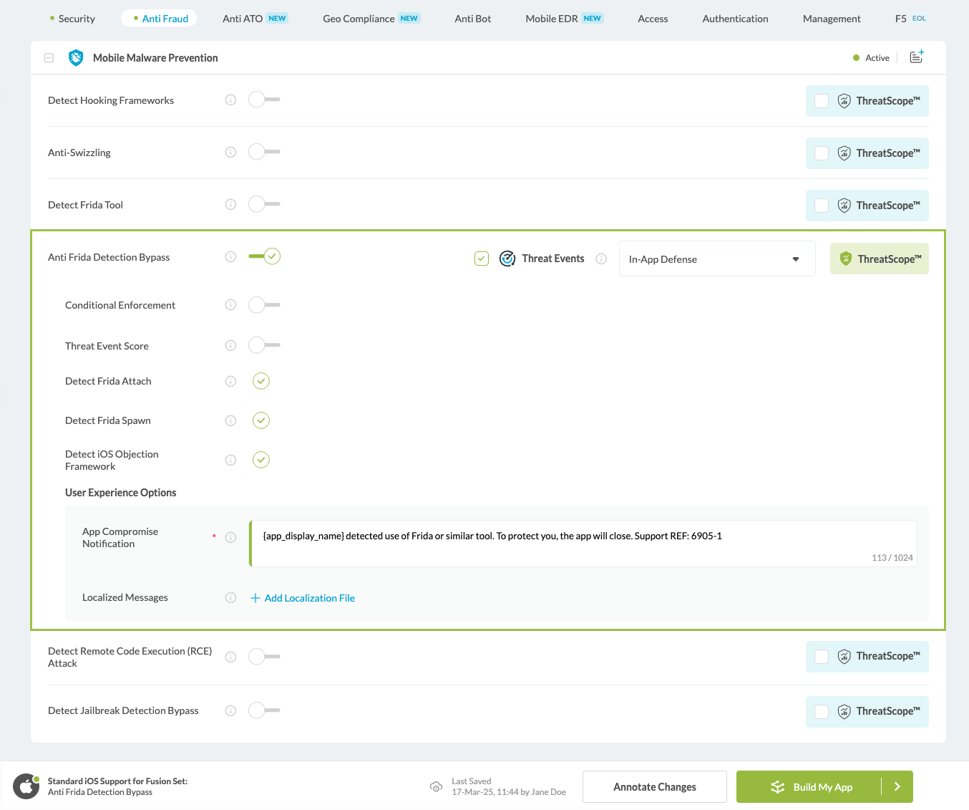Collapse the Mobile Malware Prevention section
The height and width of the screenshot is (810, 969).
[x=49, y=58]
